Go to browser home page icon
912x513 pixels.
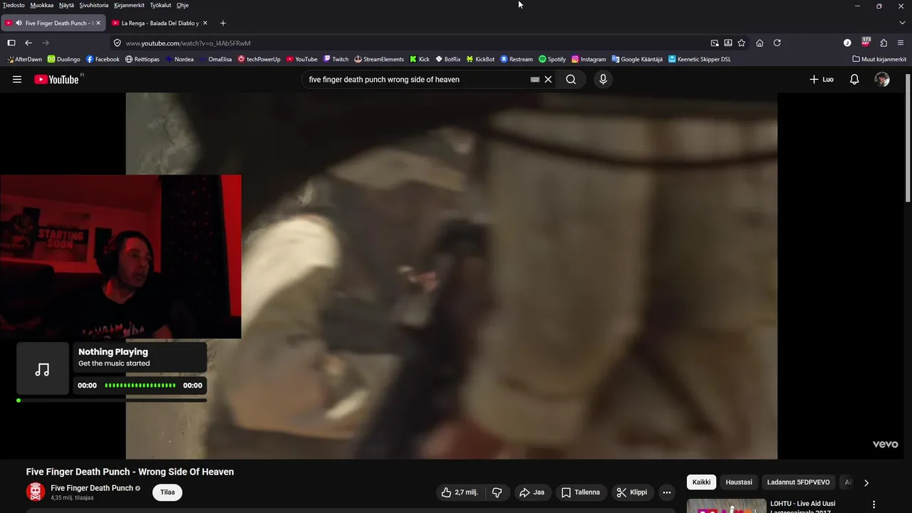pyautogui.click(x=760, y=43)
